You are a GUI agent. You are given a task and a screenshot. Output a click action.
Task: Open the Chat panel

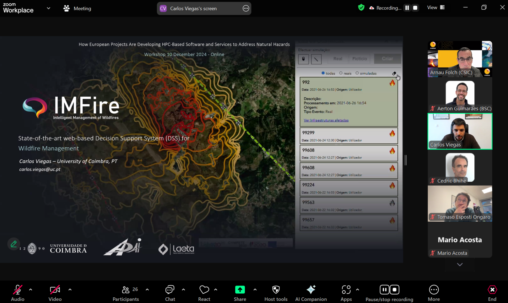(x=170, y=293)
